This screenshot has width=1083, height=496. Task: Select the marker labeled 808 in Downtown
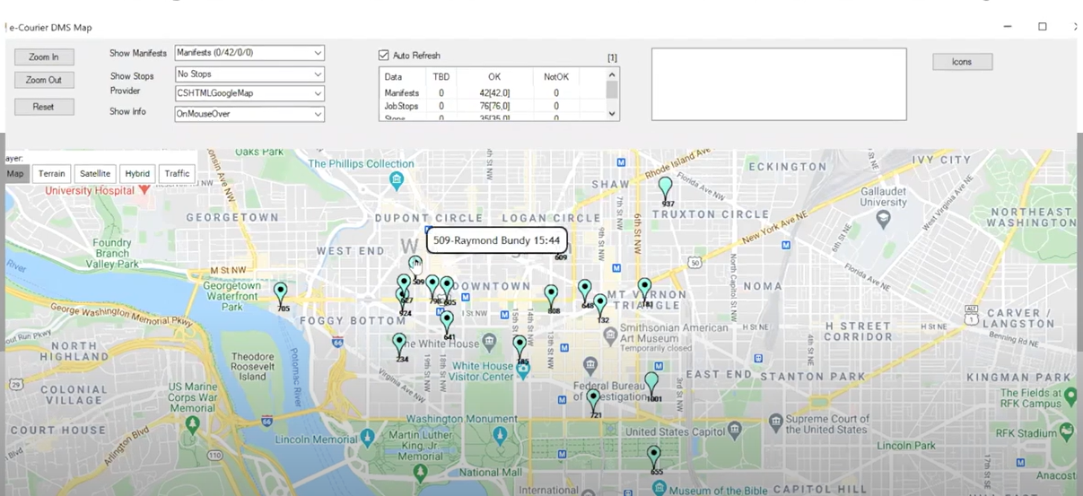tap(551, 295)
